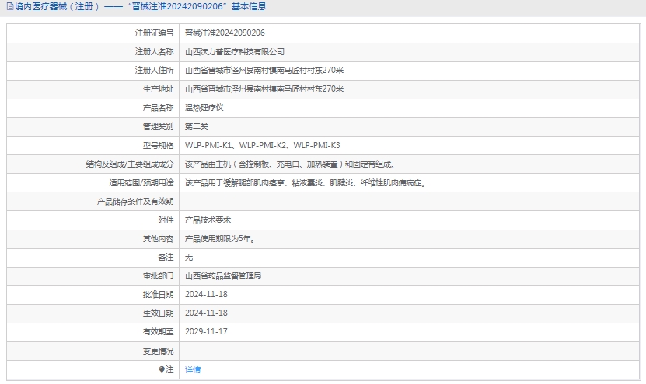The height and width of the screenshot is (384, 646).
Task: Open the 详情 link in the bottom row
Action: click(x=193, y=370)
